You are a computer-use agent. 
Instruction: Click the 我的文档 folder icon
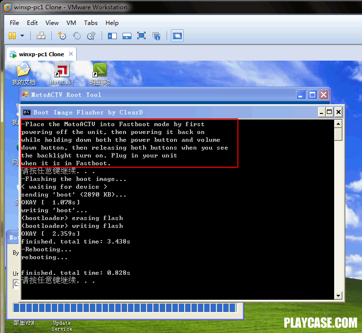tap(23, 73)
